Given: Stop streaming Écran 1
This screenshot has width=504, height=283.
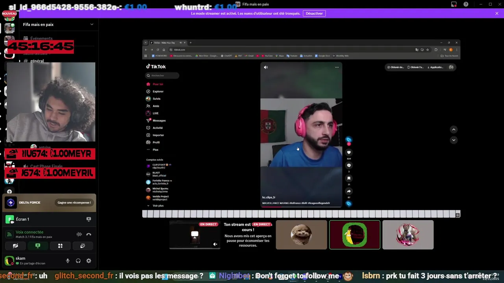Looking at the screenshot, I should (89, 219).
